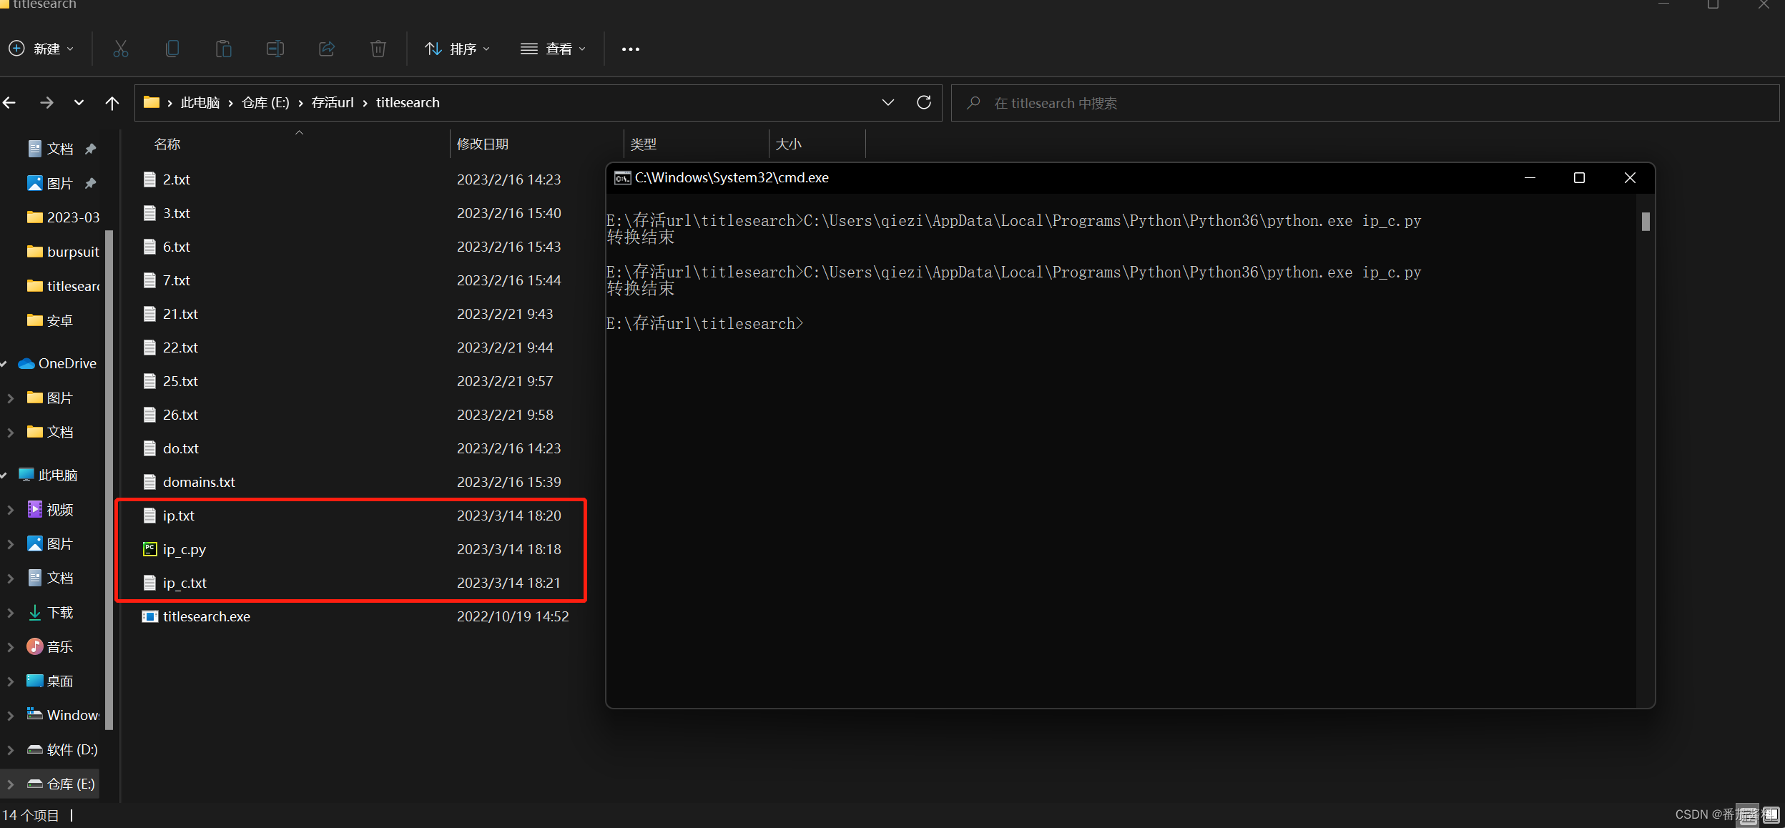Click 此电脑 in breadcrumb path
Viewport: 1785px width, 828px height.
200,102
